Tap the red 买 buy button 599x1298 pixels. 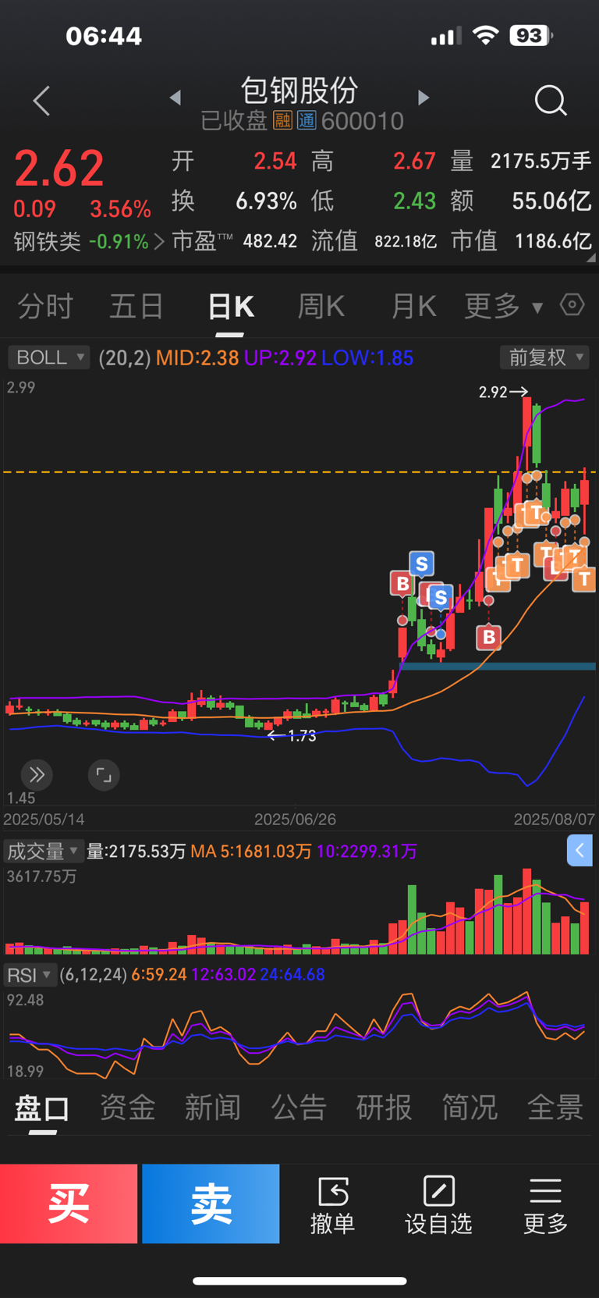coord(69,1204)
